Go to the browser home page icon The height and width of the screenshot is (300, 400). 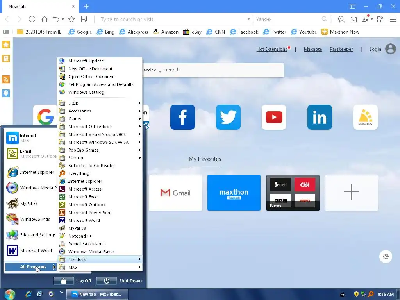[45, 19]
